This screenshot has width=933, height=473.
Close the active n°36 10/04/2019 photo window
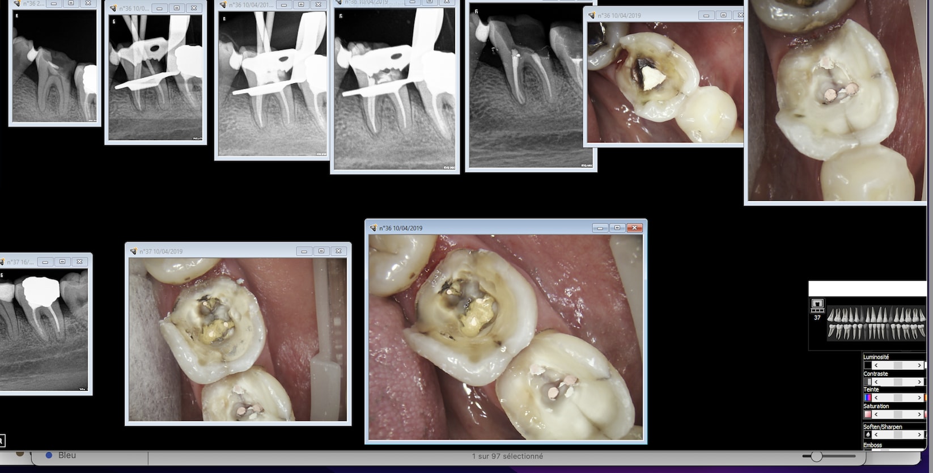(634, 228)
